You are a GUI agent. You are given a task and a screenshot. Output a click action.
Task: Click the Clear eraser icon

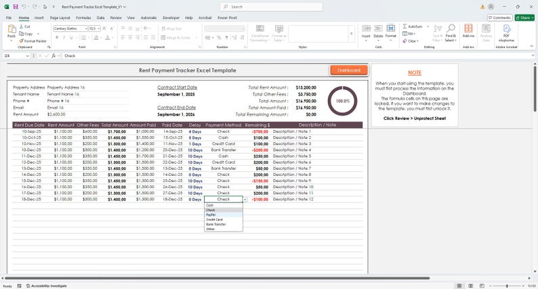point(405,41)
